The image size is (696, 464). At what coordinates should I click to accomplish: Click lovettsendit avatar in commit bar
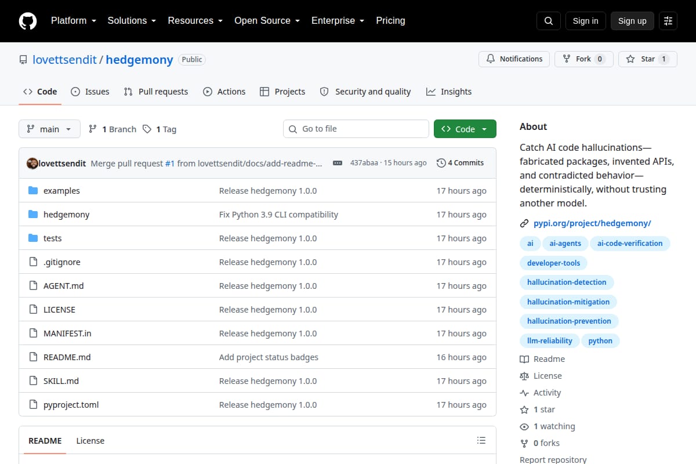[x=32, y=163]
